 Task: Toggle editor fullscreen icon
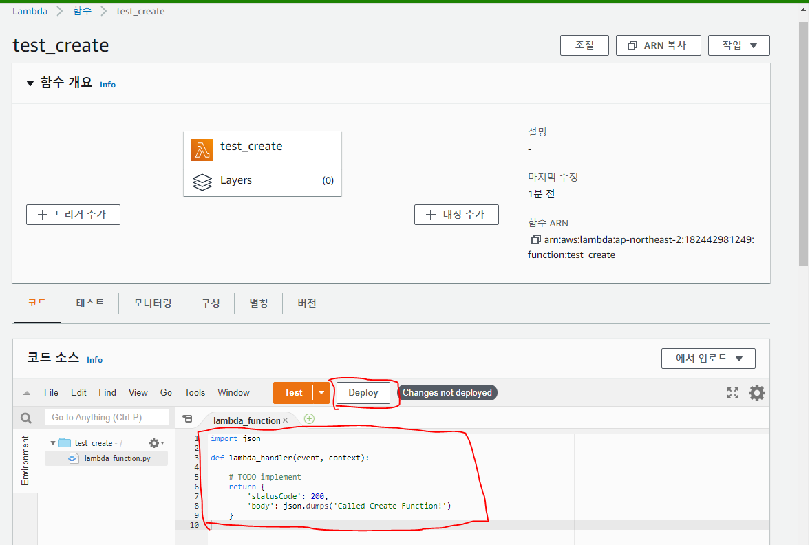coord(732,393)
